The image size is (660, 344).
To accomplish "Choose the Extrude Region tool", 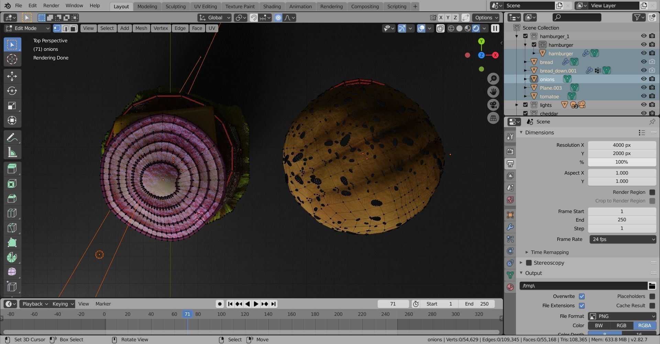I will [12, 169].
